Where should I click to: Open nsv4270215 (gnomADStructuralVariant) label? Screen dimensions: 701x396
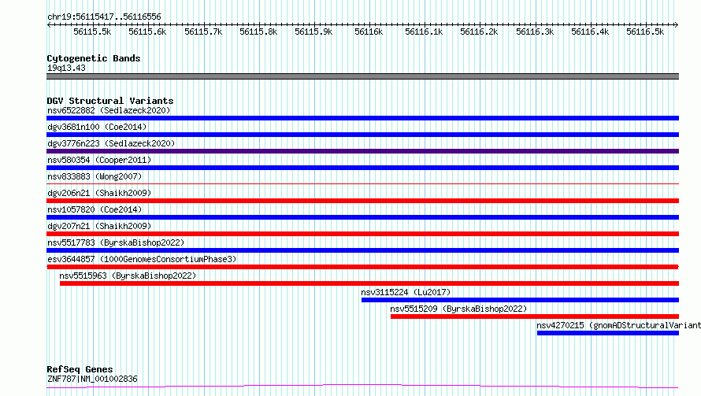(619, 325)
